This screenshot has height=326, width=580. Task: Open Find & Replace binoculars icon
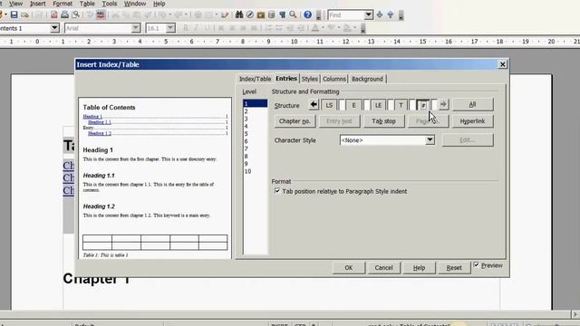tap(239, 14)
